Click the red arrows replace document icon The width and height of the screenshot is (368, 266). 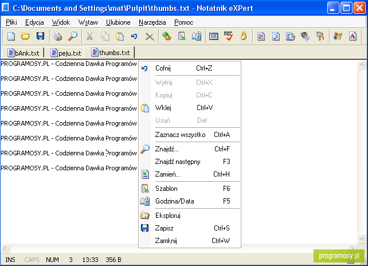click(x=261, y=36)
